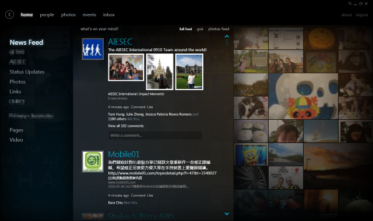This screenshot has width=373, height=221.
Task: Click Like on the AIESEC post
Action: pos(150,107)
